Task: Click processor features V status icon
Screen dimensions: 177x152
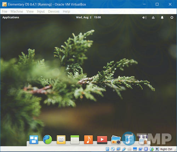Action: 146,149
